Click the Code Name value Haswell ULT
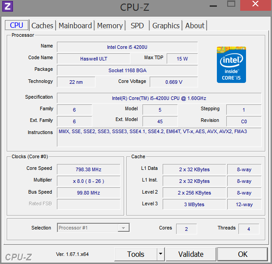This screenshot has width=272, height=264. point(94,59)
